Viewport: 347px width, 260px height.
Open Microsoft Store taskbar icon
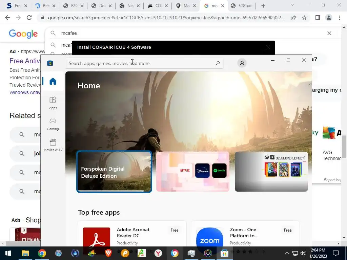(224, 253)
